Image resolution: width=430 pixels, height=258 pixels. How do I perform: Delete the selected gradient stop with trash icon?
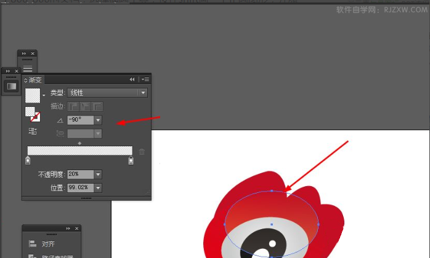[142, 152]
